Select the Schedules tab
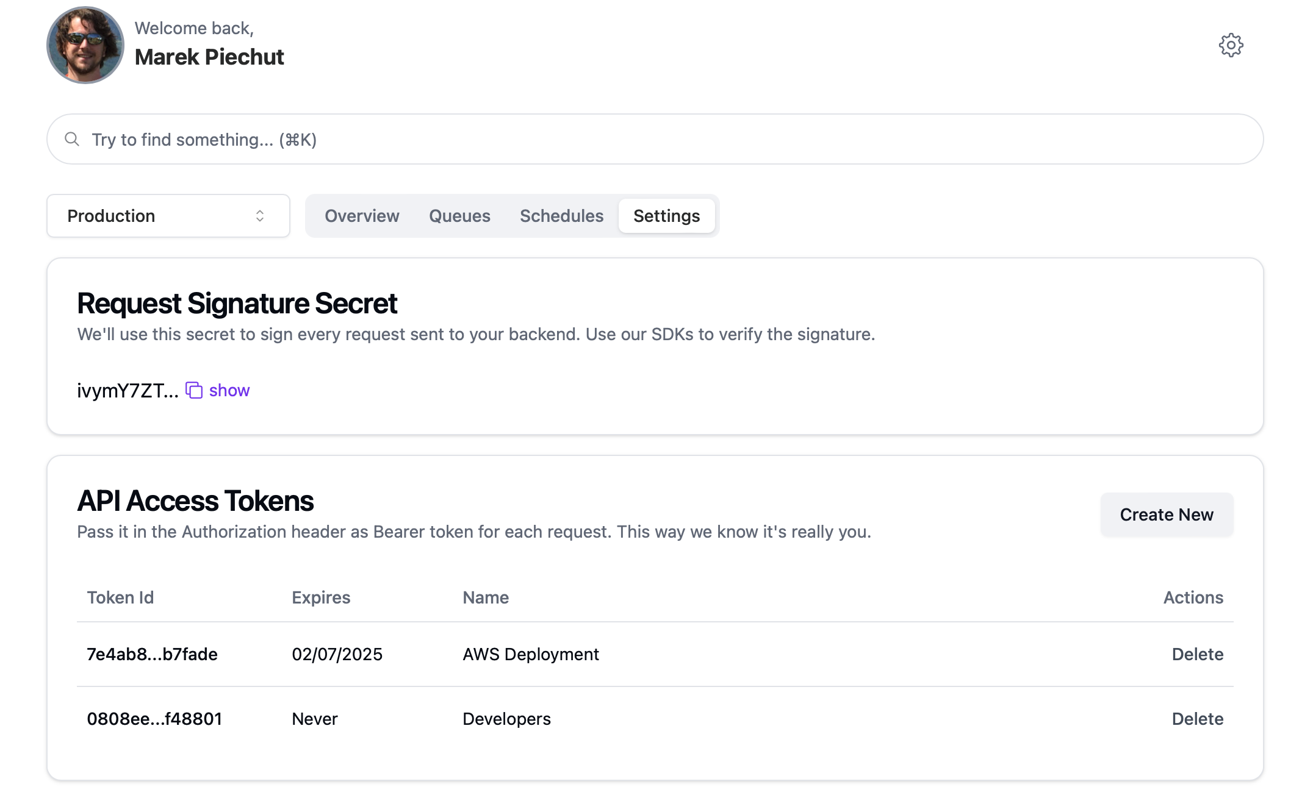The height and width of the screenshot is (812, 1313). tap(561, 216)
